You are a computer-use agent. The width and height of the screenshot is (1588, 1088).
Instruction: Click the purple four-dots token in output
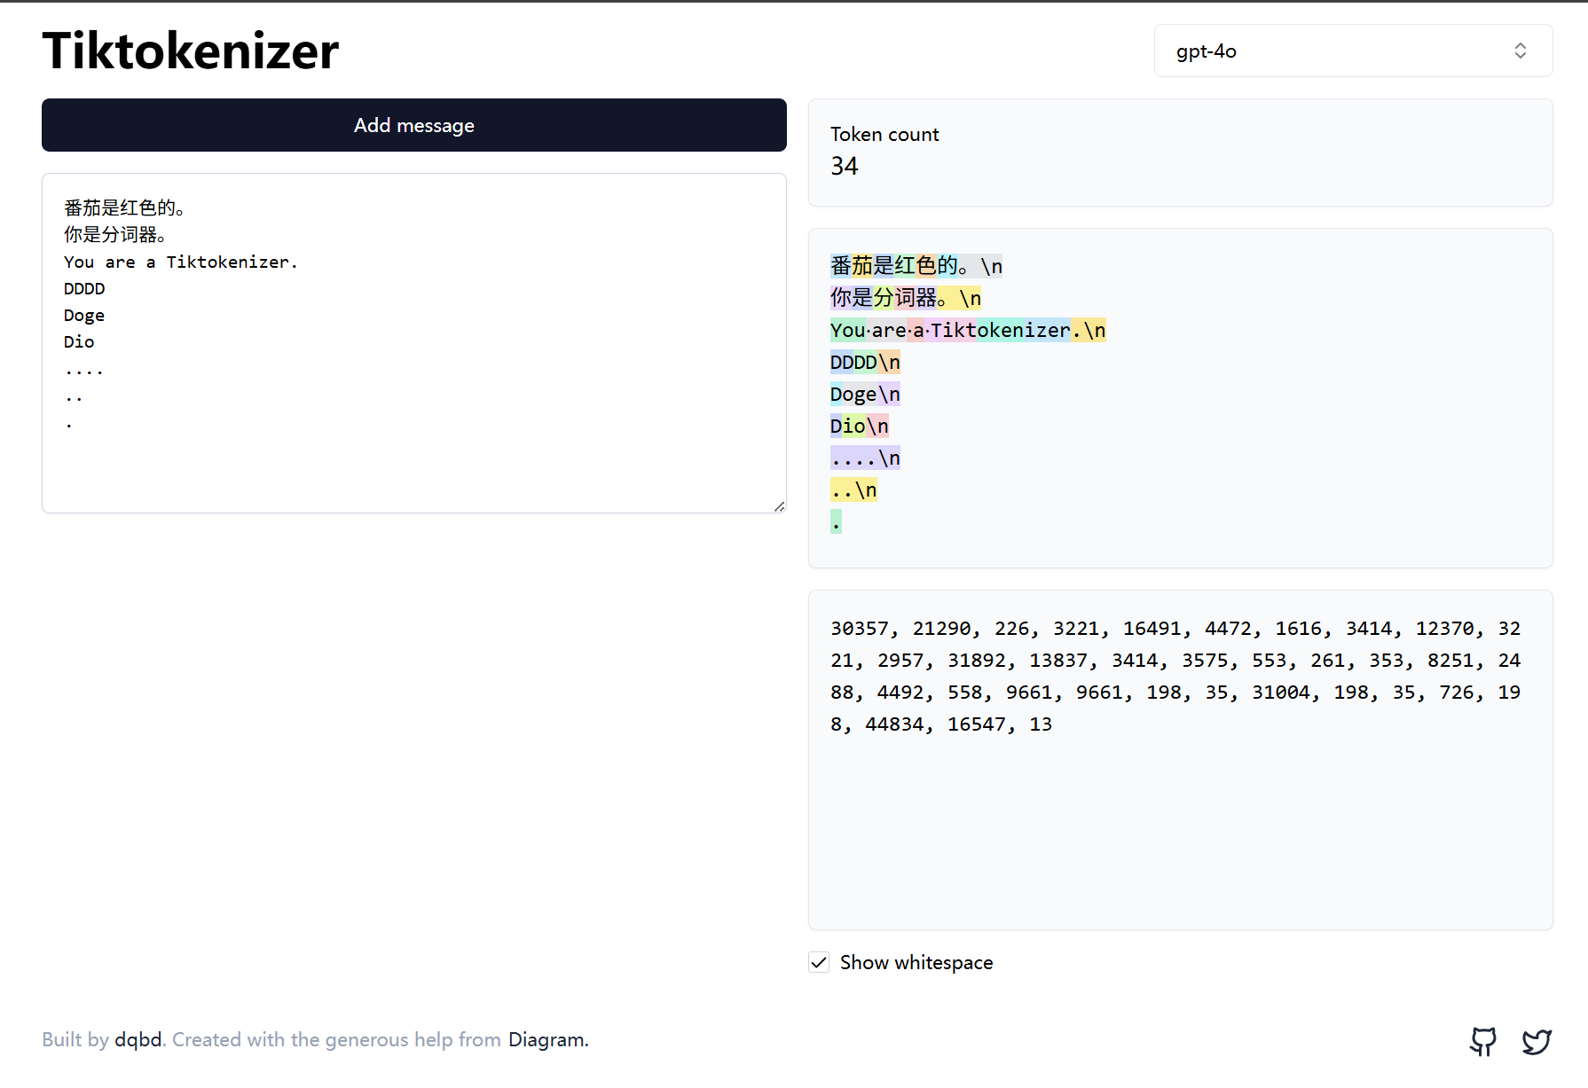853,458
